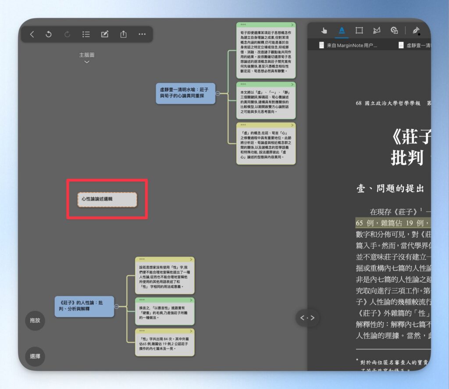449x389 pixels.
Task: Select the 換言之,「以善言性」 note card
Action: [165, 311]
